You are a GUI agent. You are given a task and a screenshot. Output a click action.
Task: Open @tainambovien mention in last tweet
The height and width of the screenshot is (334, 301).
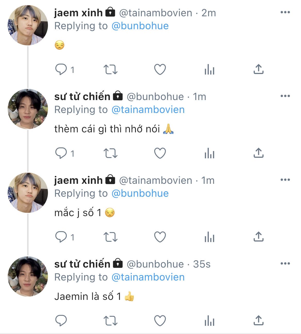click(x=148, y=277)
